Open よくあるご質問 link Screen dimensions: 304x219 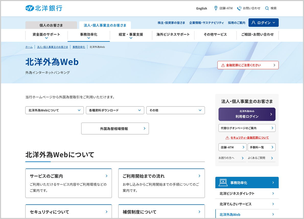coord(261,158)
